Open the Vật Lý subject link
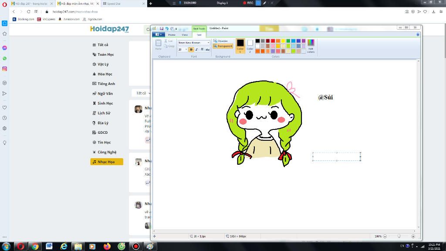 coord(101,64)
